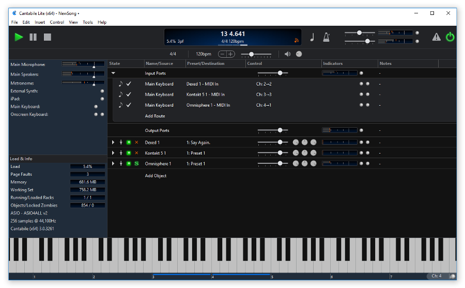Screen dimensions: 465x288
Task: Click the plug icon on Kontakt 5 1 row
Action: [x=121, y=153]
